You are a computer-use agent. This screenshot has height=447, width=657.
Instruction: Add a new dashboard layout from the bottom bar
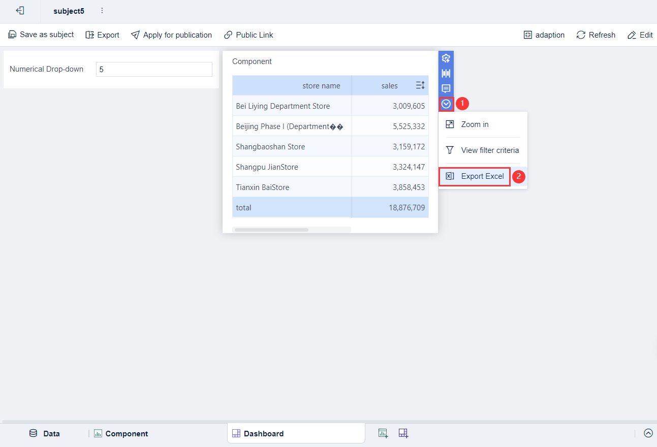pos(403,433)
